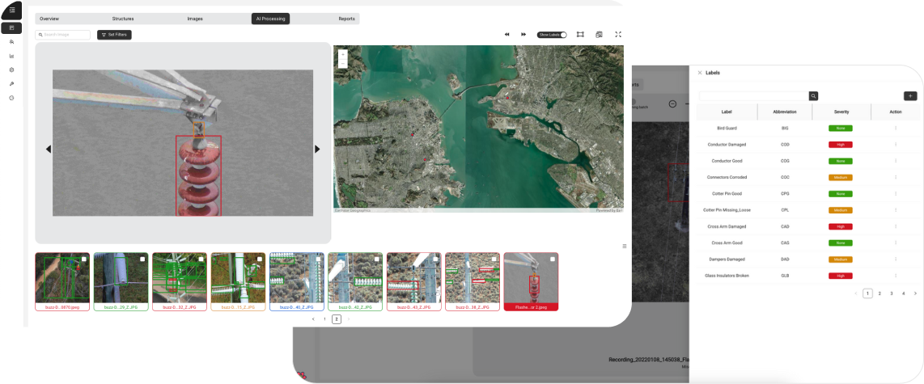Click the fullscreen expand icon
Image resolution: width=924 pixels, height=384 pixels.
[618, 35]
